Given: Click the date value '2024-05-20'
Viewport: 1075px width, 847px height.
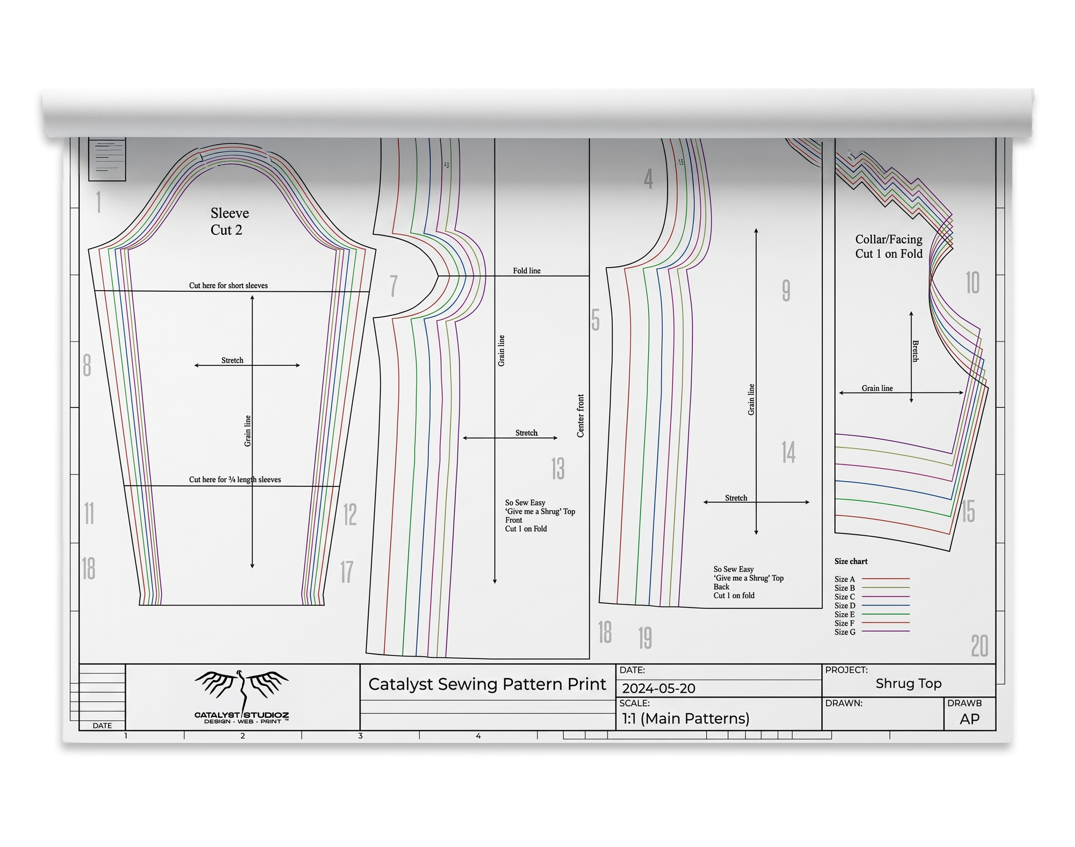Looking at the screenshot, I should [658, 688].
